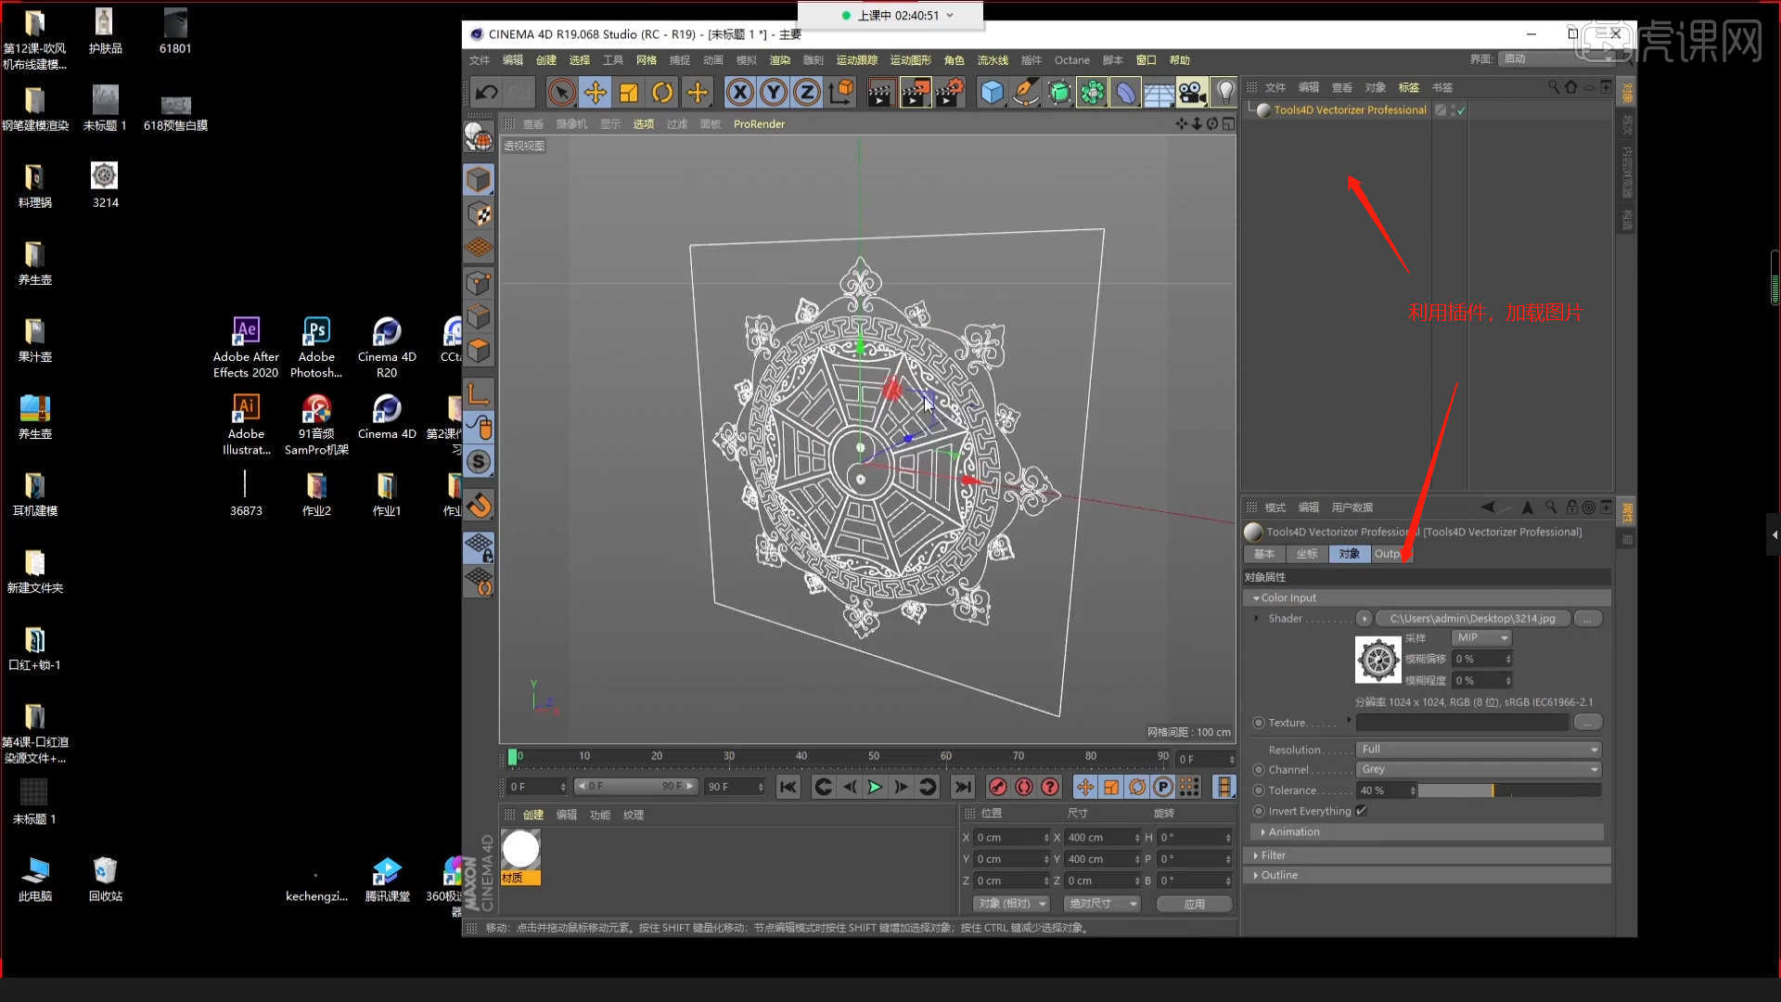Open the 运动图形 menu
Image resolution: width=1781 pixels, height=1002 pixels.
(910, 60)
